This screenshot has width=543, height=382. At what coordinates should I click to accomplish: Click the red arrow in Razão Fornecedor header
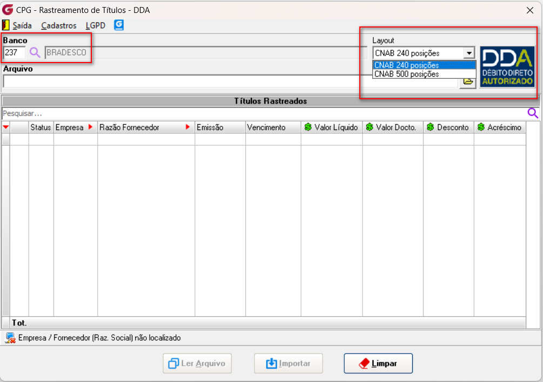click(x=187, y=127)
